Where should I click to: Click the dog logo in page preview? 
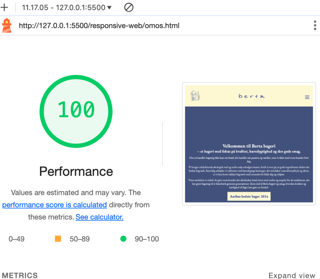click(x=195, y=96)
